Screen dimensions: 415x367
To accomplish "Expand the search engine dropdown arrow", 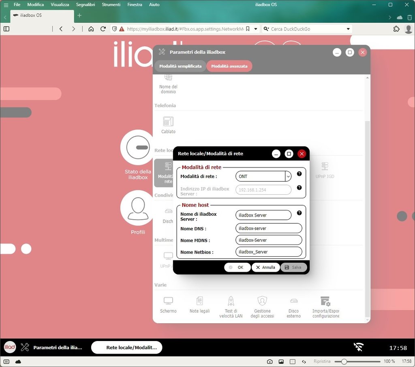I will [348, 29].
